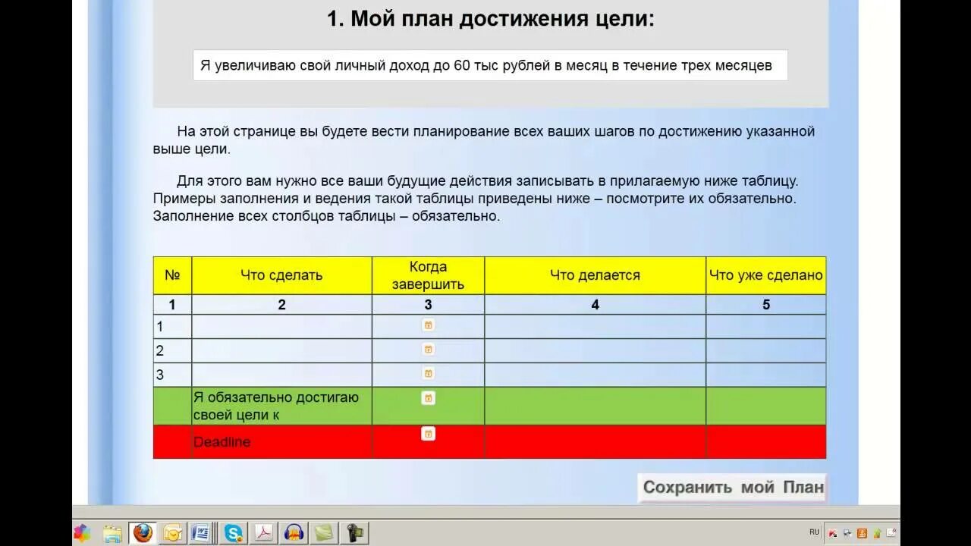The image size is (971, 546).
Task: Click the red Kaspersky tray icon
Action: (833, 533)
